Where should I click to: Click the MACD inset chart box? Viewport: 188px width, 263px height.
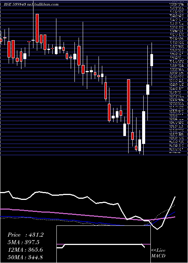[103, 244]
